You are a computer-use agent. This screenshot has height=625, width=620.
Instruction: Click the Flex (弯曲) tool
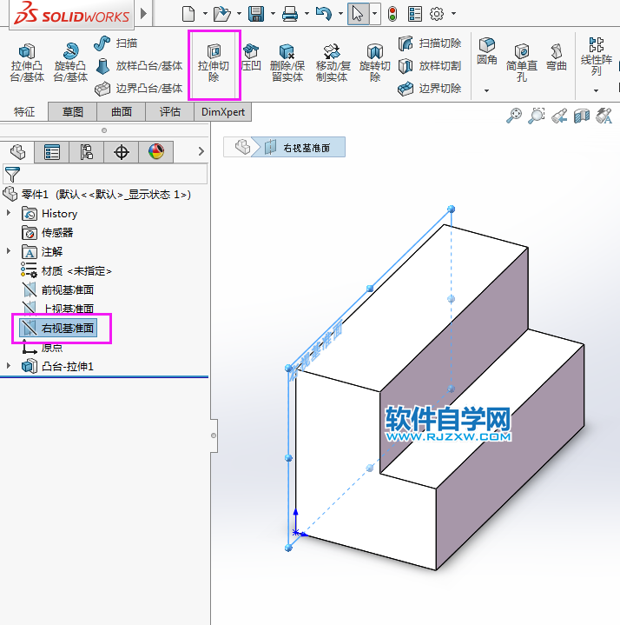557,57
